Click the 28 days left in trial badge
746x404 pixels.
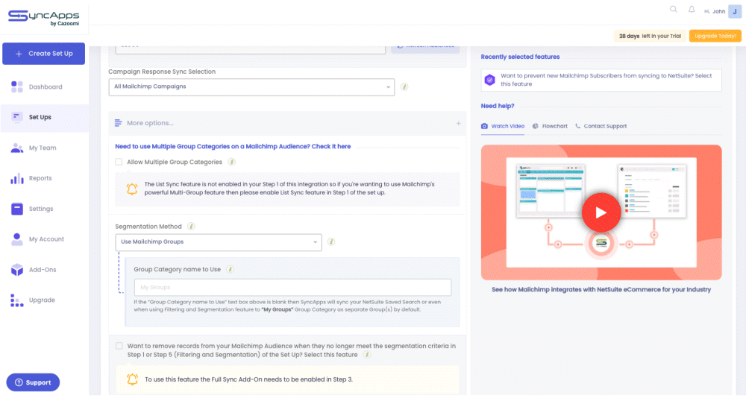coord(650,36)
